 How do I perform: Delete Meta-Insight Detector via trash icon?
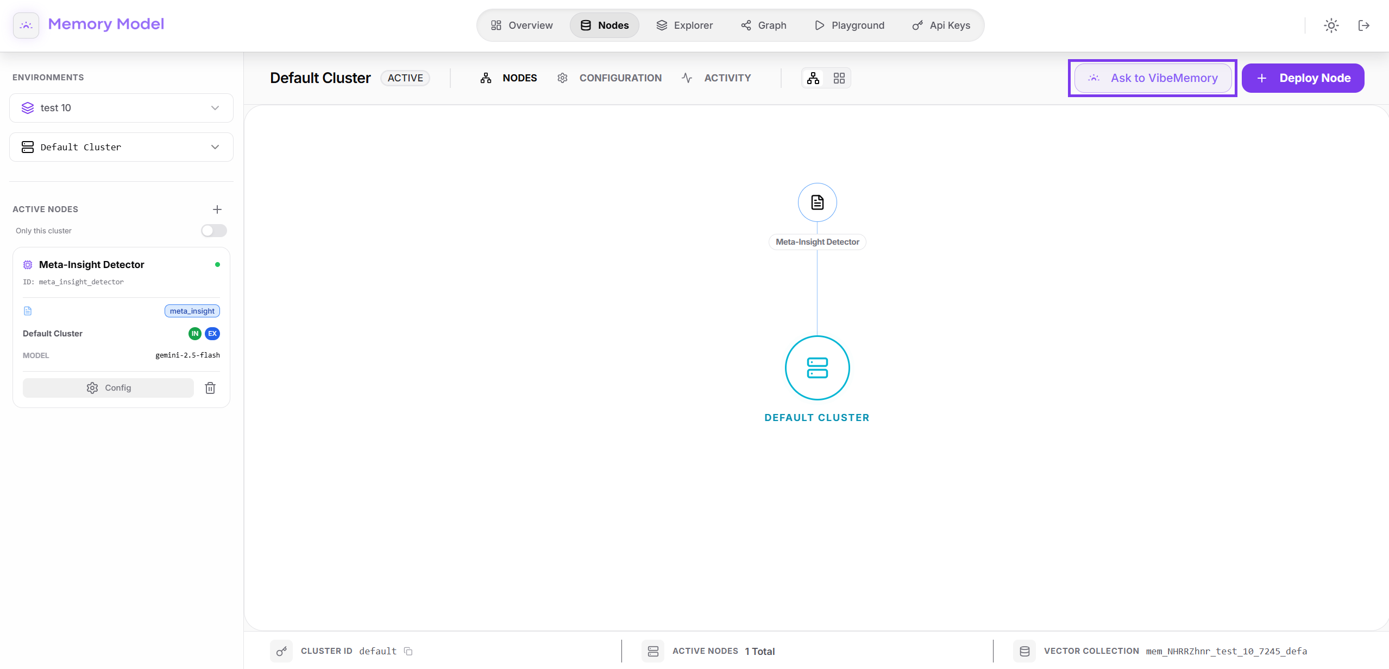210,388
